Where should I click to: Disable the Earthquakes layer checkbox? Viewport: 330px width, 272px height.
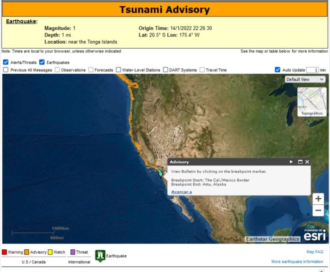42,62
